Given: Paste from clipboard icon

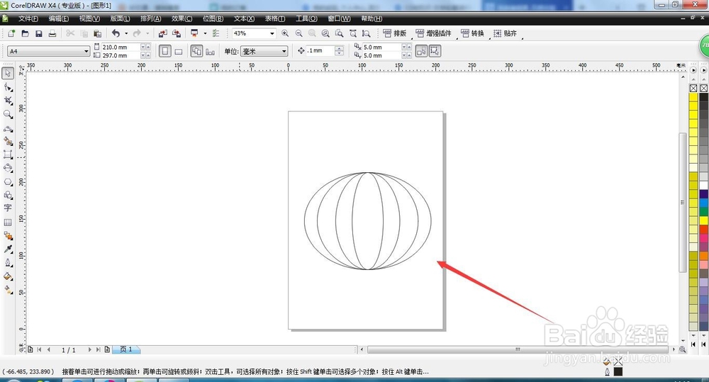Looking at the screenshot, I should pyautogui.click(x=97, y=33).
